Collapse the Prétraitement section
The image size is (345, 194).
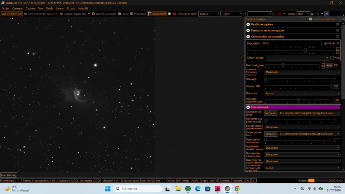(248, 107)
